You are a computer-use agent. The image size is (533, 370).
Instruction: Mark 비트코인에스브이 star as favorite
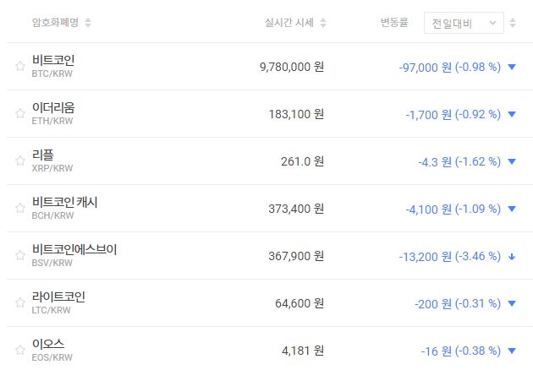point(20,256)
